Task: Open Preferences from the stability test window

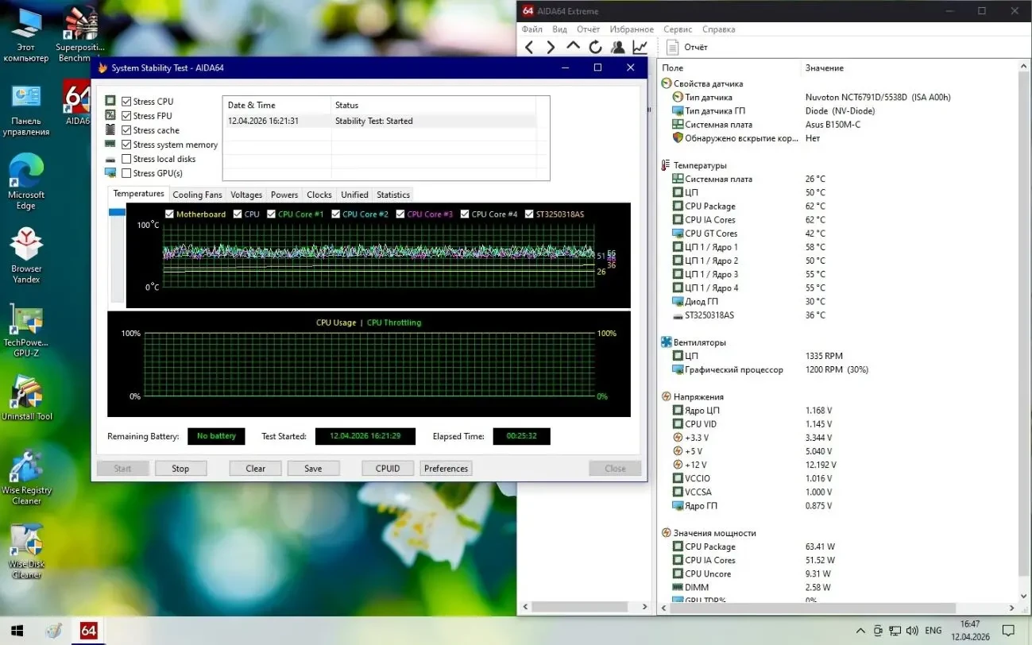Action: pyautogui.click(x=446, y=468)
